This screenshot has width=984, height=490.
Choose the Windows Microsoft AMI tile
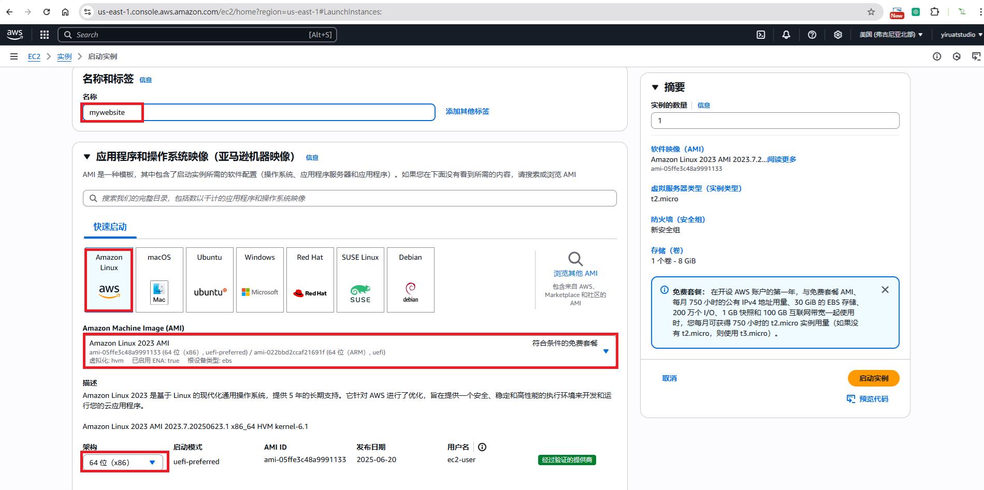pos(260,280)
